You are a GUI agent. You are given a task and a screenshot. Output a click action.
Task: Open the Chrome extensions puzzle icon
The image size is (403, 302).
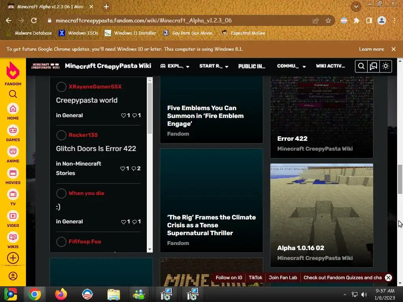pos(356,20)
